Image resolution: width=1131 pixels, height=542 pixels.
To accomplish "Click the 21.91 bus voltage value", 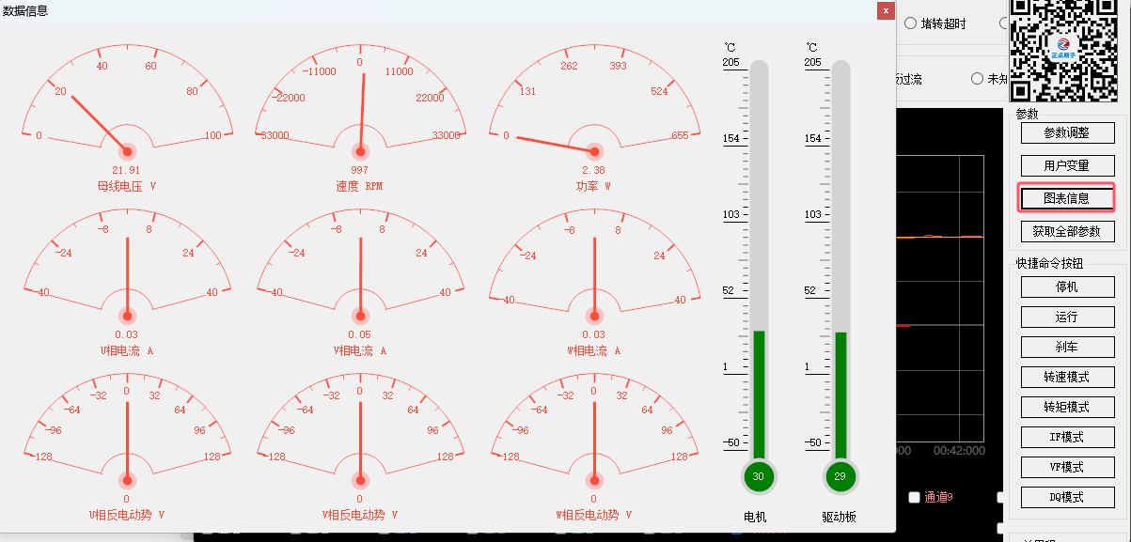I will [126, 170].
